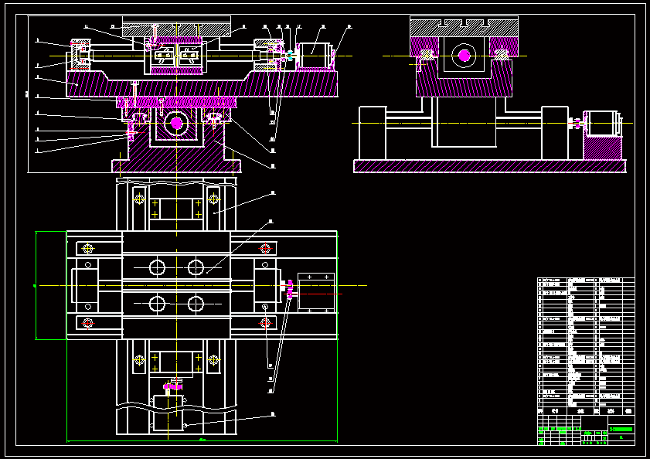Pick the motor outline in the side elevation view
Viewport: 650px width, 459px height.
603,123
